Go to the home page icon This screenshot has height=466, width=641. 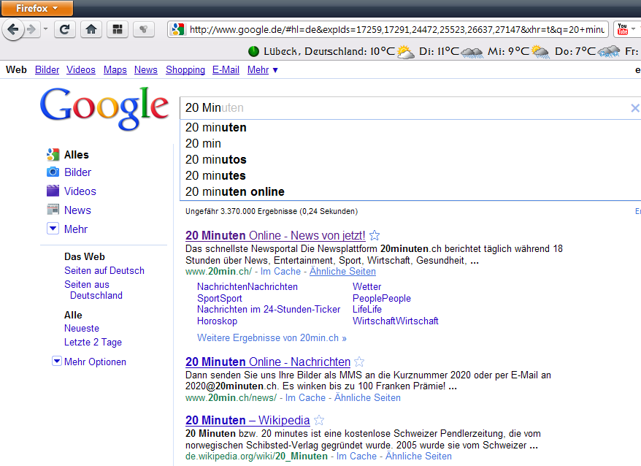(x=91, y=29)
